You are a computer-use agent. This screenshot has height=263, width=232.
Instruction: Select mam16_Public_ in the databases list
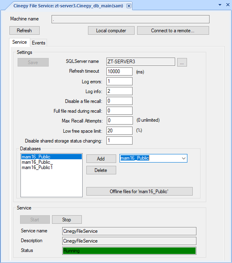(x=52, y=162)
